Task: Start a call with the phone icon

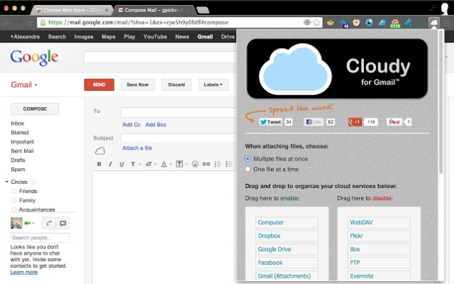Action: tap(49, 223)
